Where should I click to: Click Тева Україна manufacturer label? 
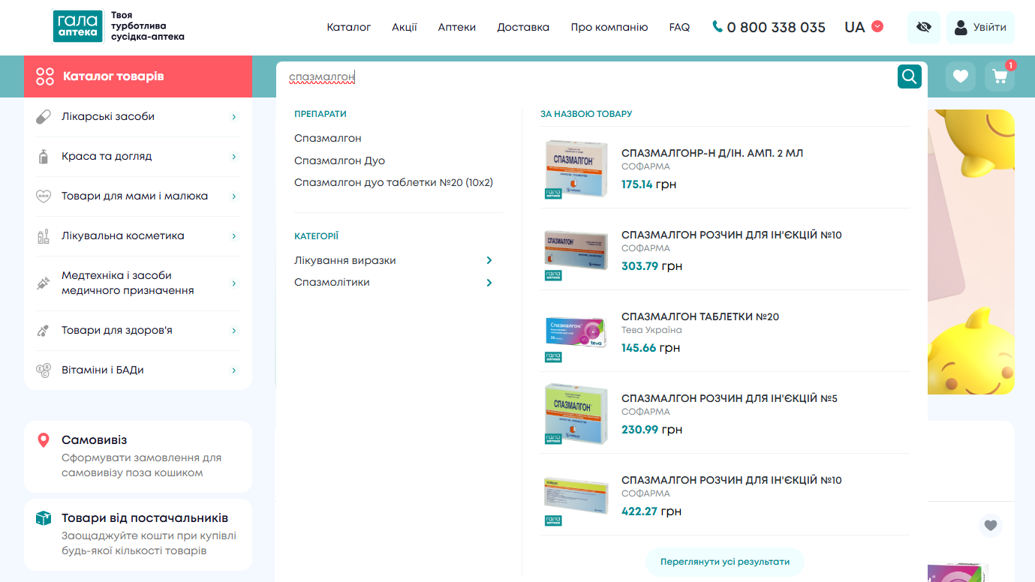651,330
